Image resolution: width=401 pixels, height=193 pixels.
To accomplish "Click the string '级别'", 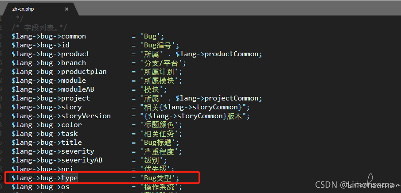I will click(x=153, y=160).
